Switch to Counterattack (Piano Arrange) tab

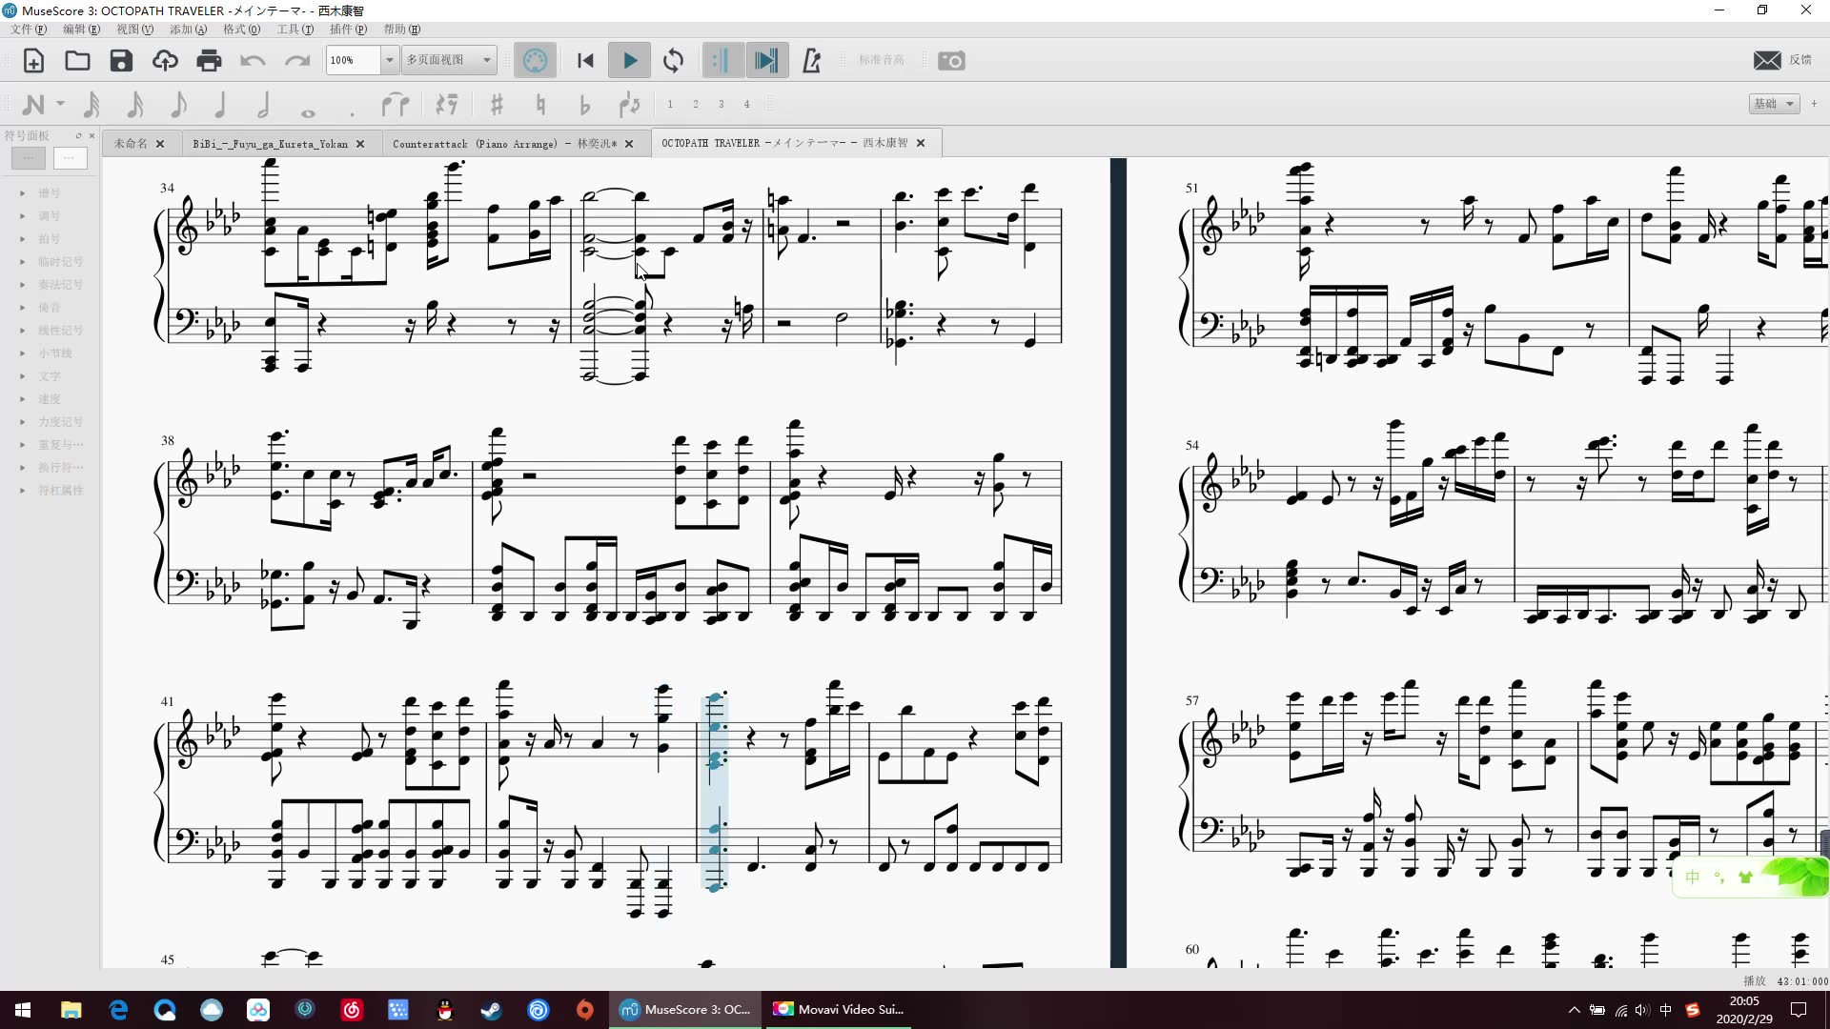[504, 144]
